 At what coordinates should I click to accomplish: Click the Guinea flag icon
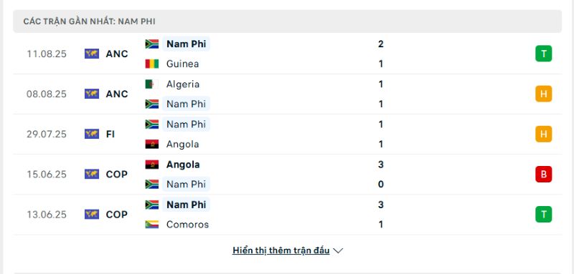[152, 64]
